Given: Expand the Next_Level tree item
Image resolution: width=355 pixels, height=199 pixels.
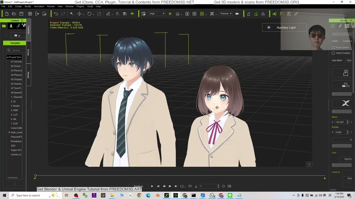Looking at the screenshot, I should click(x=9, y=132).
